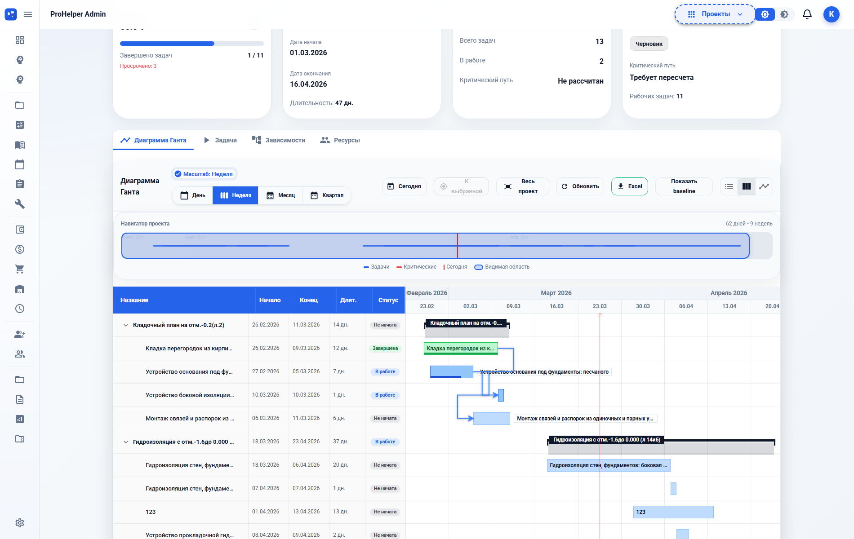Collapse the Кладочный план task group
The width and height of the screenshot is (854, 539).
click(x=126, y=325)
